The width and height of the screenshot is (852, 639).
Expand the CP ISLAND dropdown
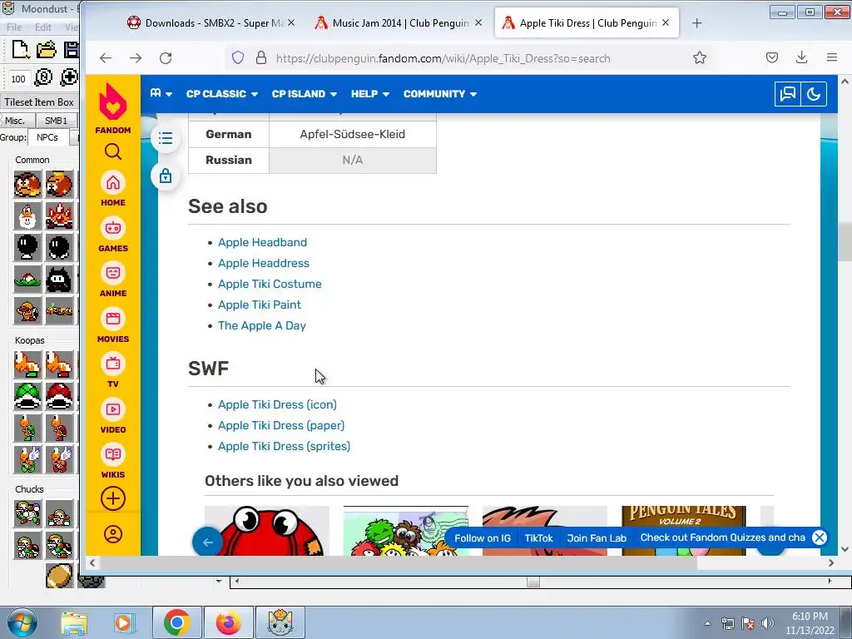[305, 94]
